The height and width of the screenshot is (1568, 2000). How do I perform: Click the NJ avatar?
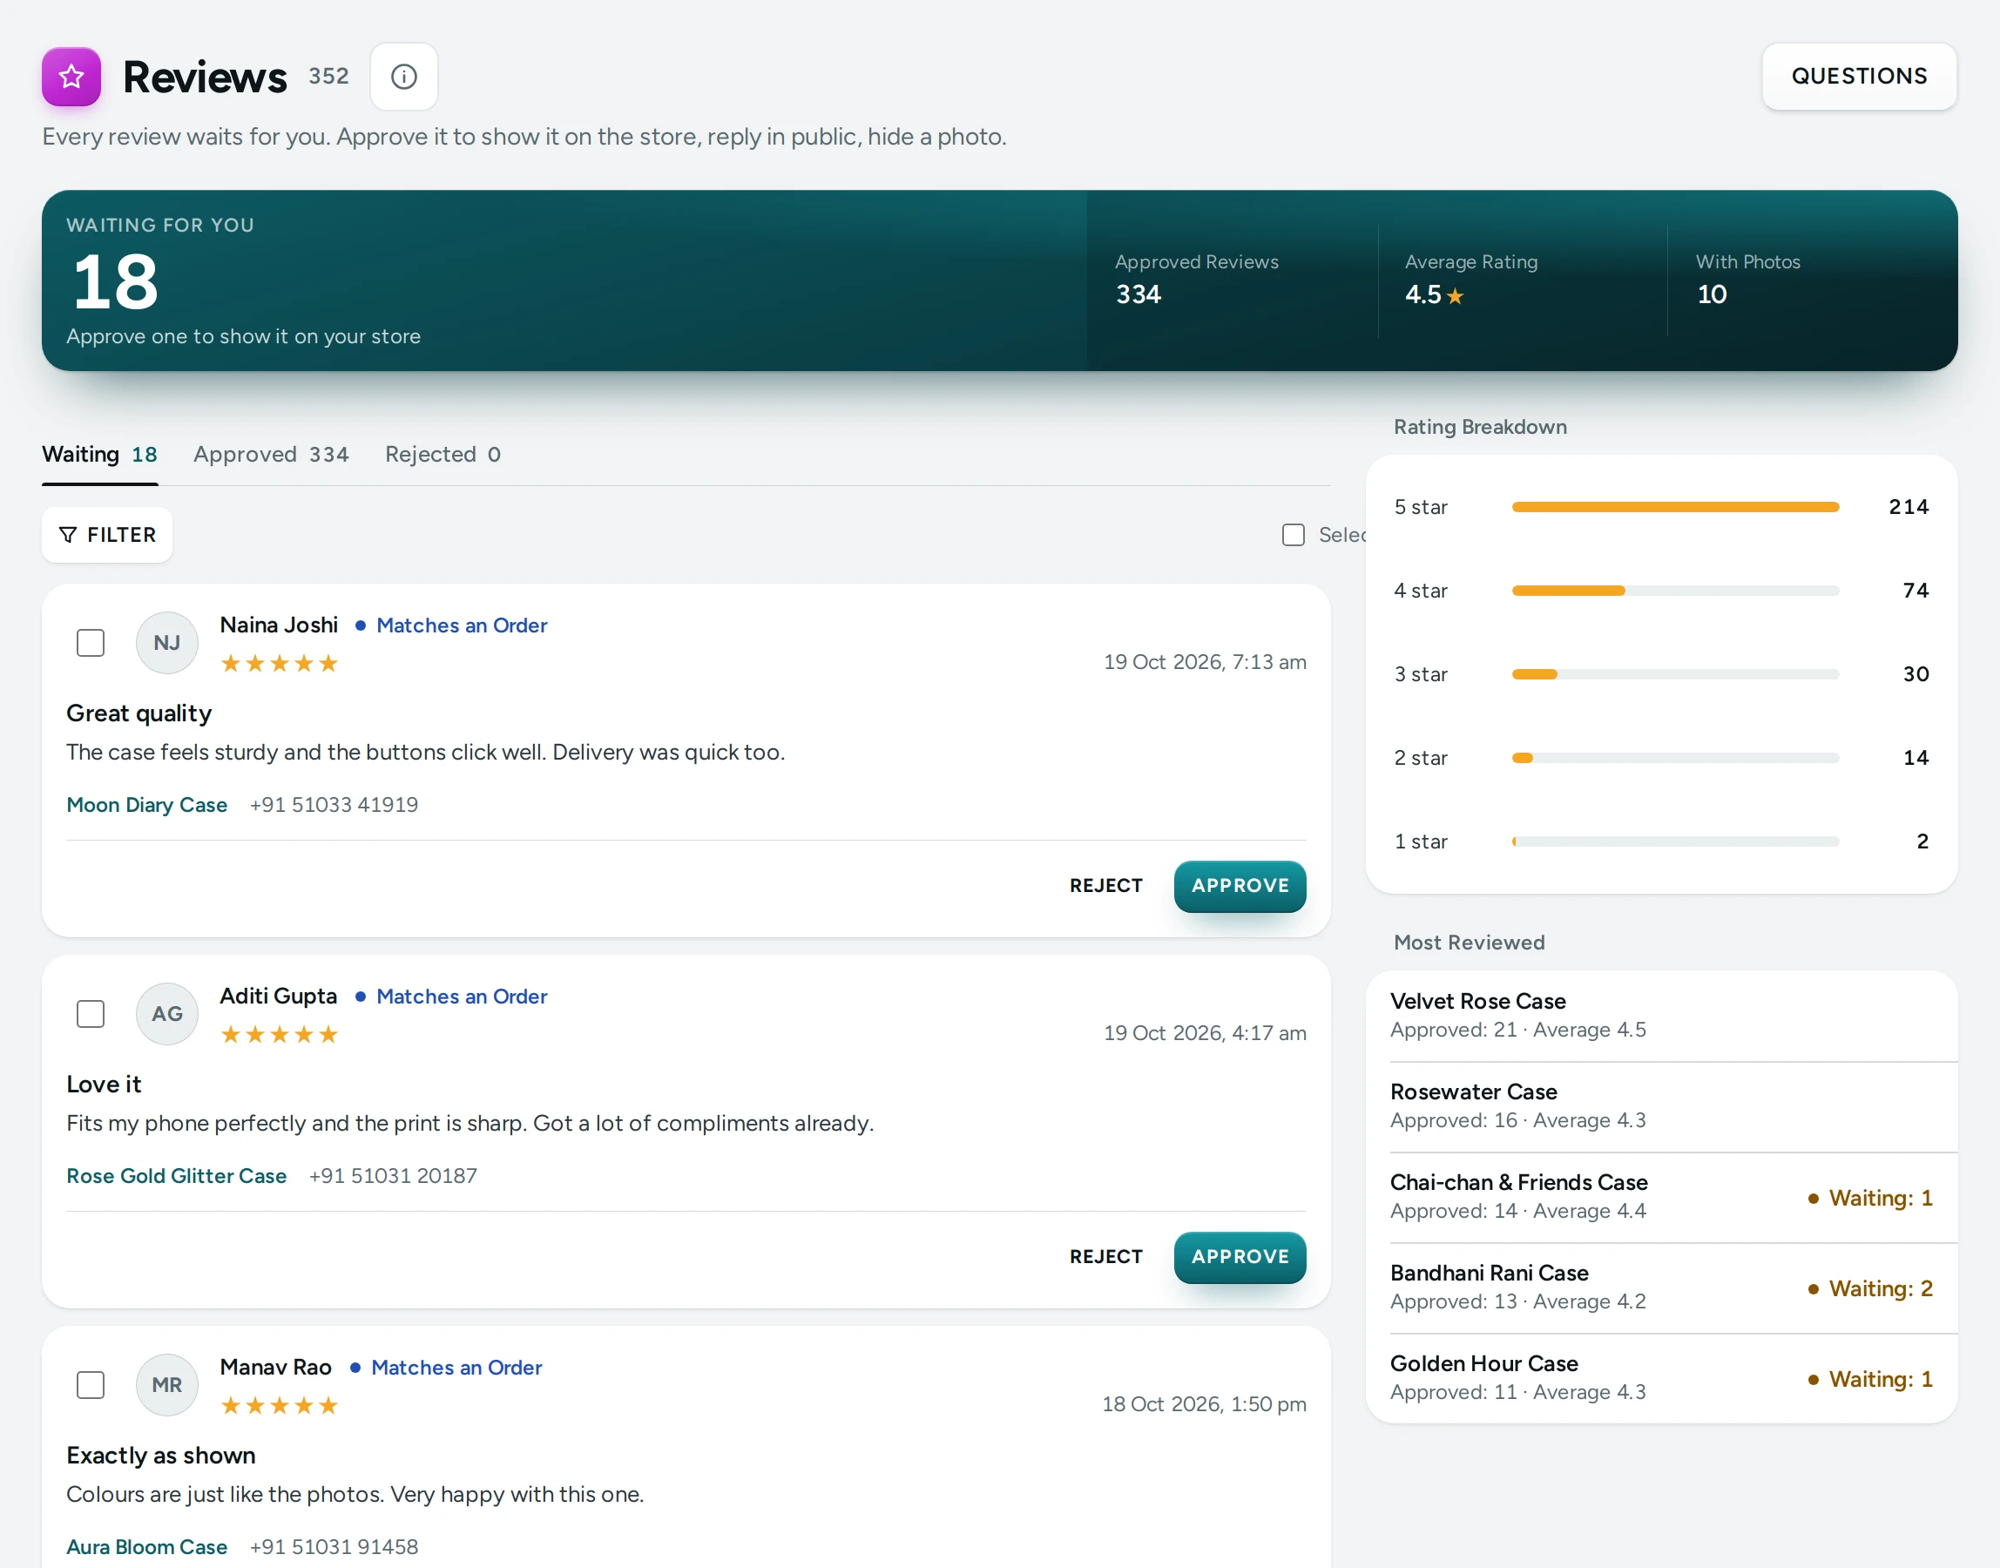[x=167, y=643]
